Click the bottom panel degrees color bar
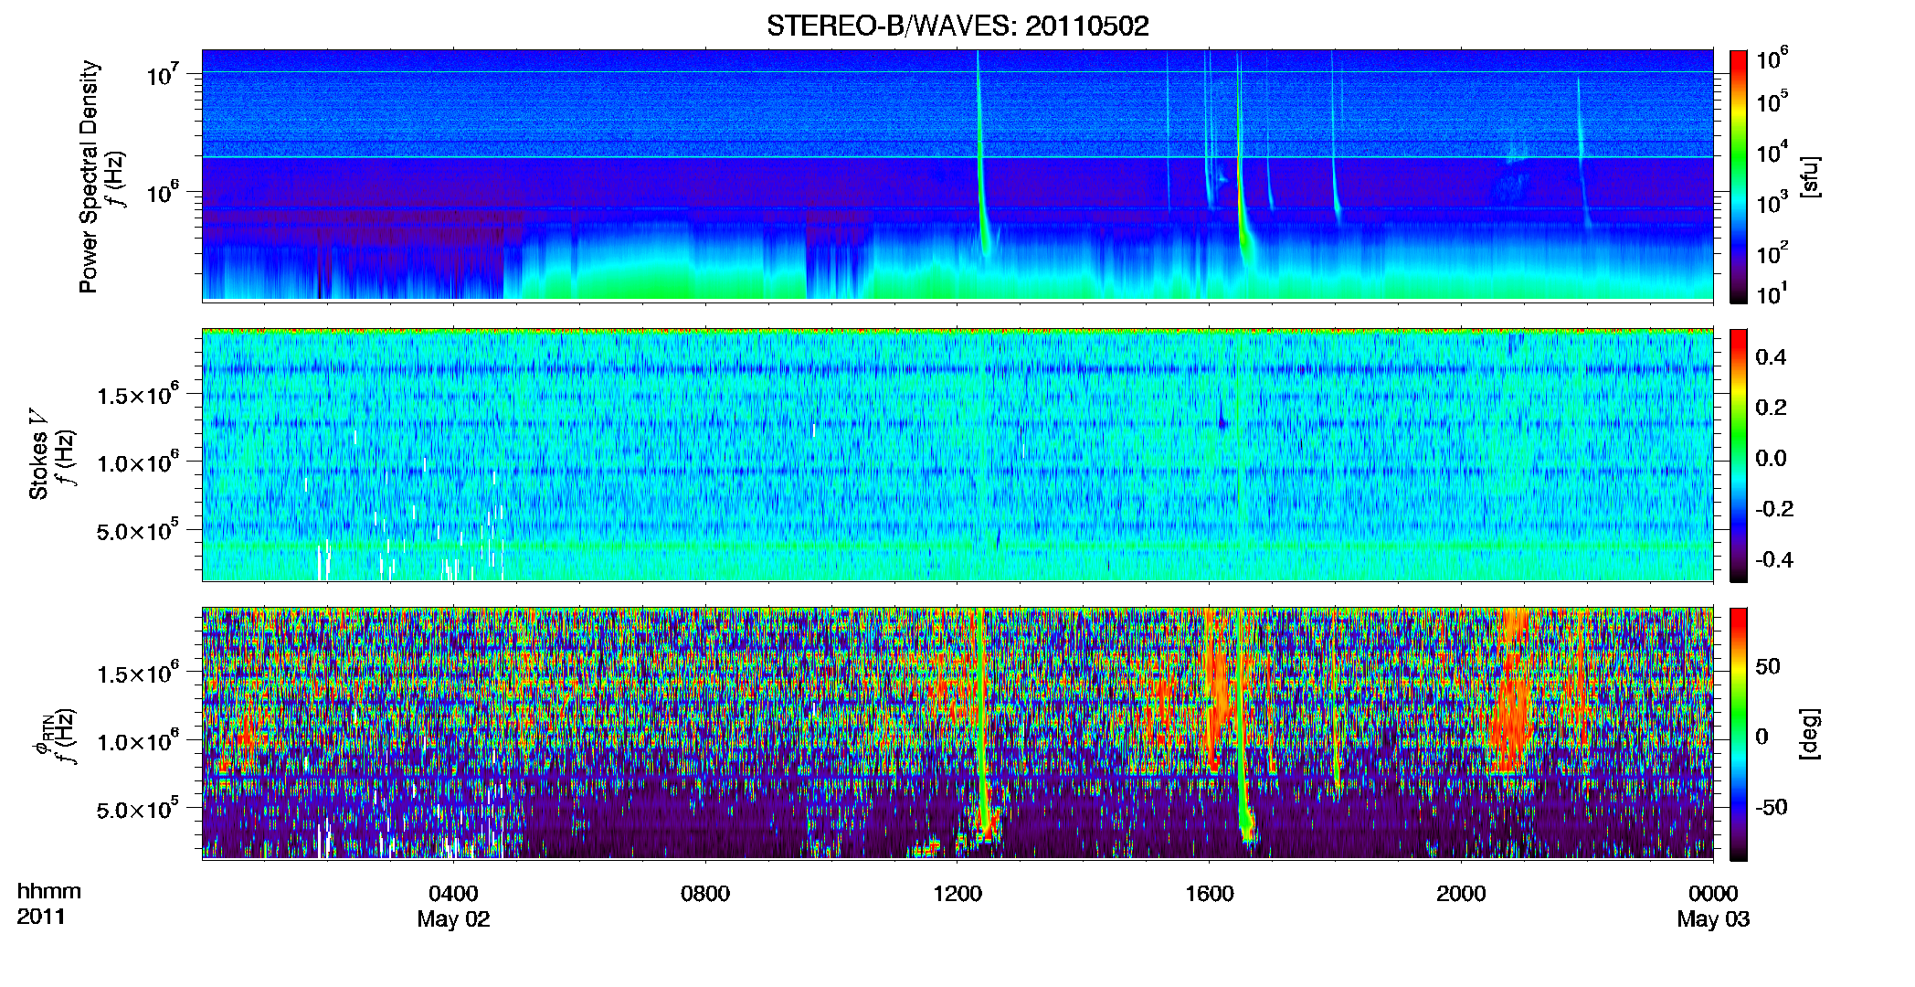This screenshot has width=1915, height=987. (1739, 734)
